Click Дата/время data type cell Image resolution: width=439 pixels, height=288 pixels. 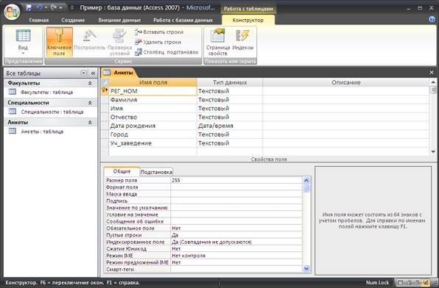pos(230,126)
